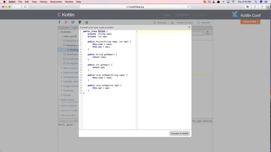Expand the Kotlin Koans tree node

click(59, 100)
